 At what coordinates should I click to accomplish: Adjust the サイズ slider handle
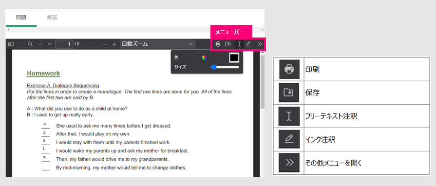coord(213,67)
